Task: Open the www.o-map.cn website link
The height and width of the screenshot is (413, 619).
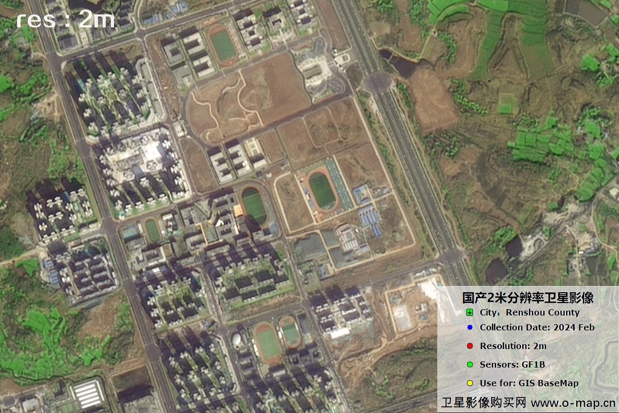Action: (573, 402)
